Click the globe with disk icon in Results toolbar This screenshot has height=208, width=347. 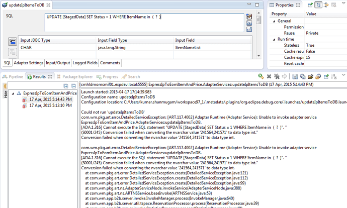(303, 76)
